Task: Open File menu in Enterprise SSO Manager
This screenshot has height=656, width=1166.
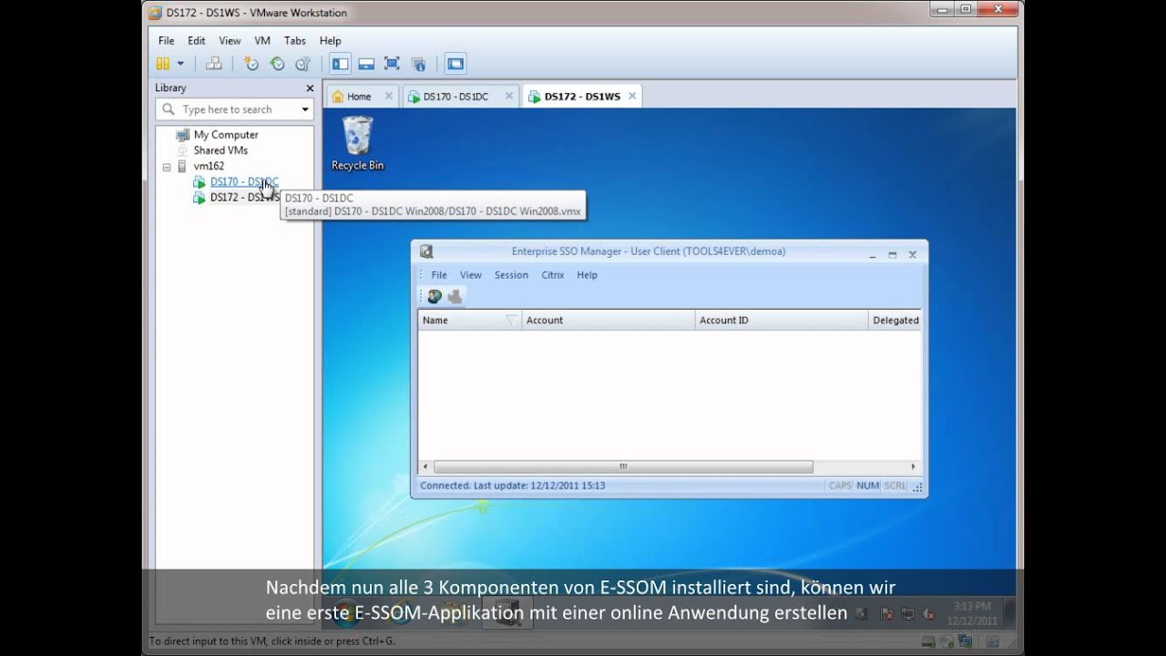Action: 439,275
